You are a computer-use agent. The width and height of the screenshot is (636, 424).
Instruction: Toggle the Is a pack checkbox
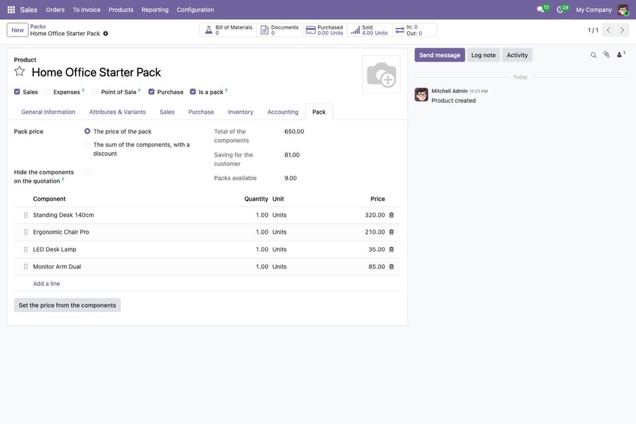193,92
